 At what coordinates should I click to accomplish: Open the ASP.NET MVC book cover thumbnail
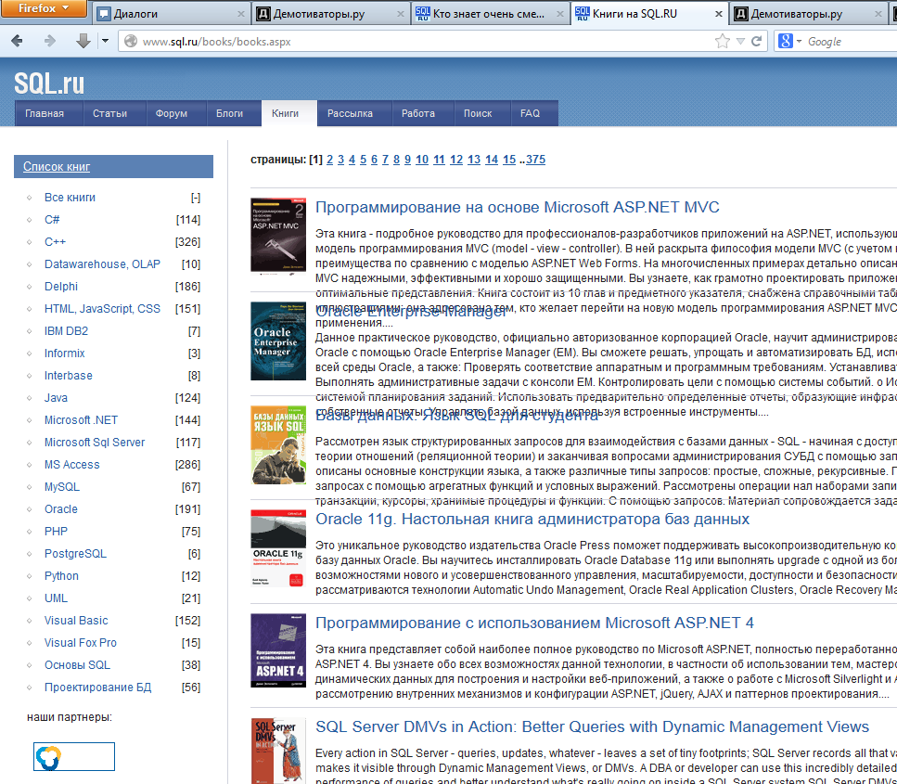[x=278, y=236]
